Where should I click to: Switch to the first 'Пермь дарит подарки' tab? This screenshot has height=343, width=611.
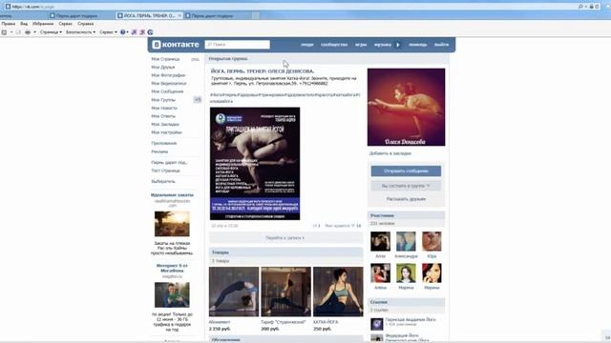[x=81, y=16]
